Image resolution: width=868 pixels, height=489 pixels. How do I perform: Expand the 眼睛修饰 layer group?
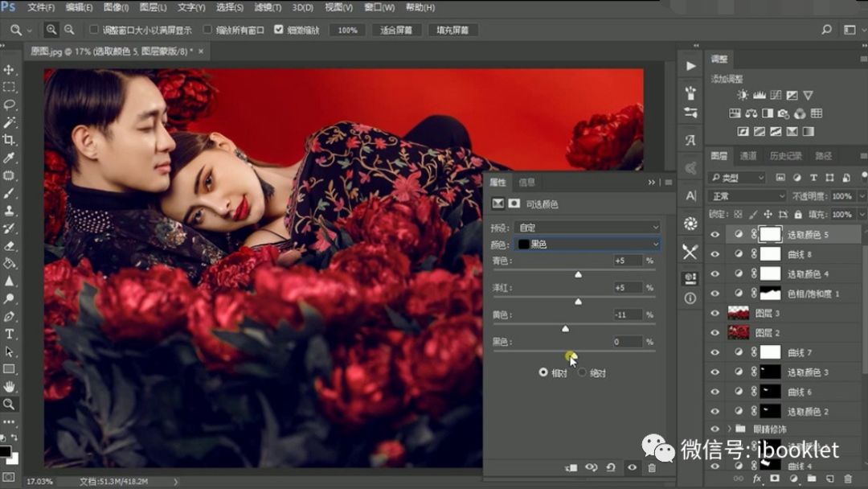(729, 429)
